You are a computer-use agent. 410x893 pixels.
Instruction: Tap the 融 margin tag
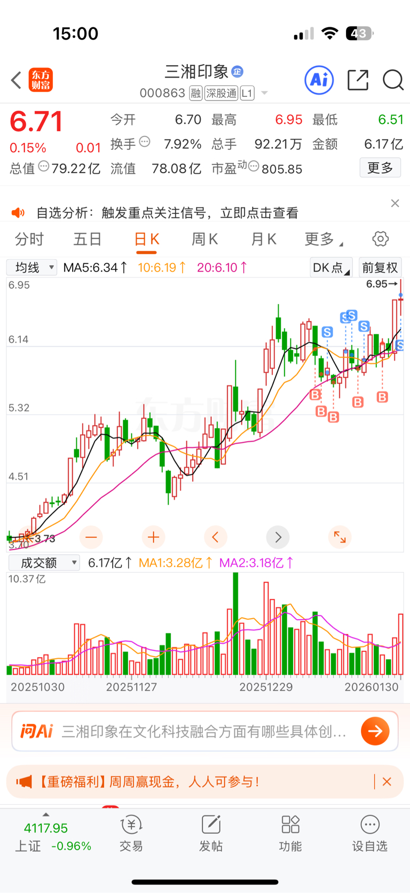(x=196, y=94)
